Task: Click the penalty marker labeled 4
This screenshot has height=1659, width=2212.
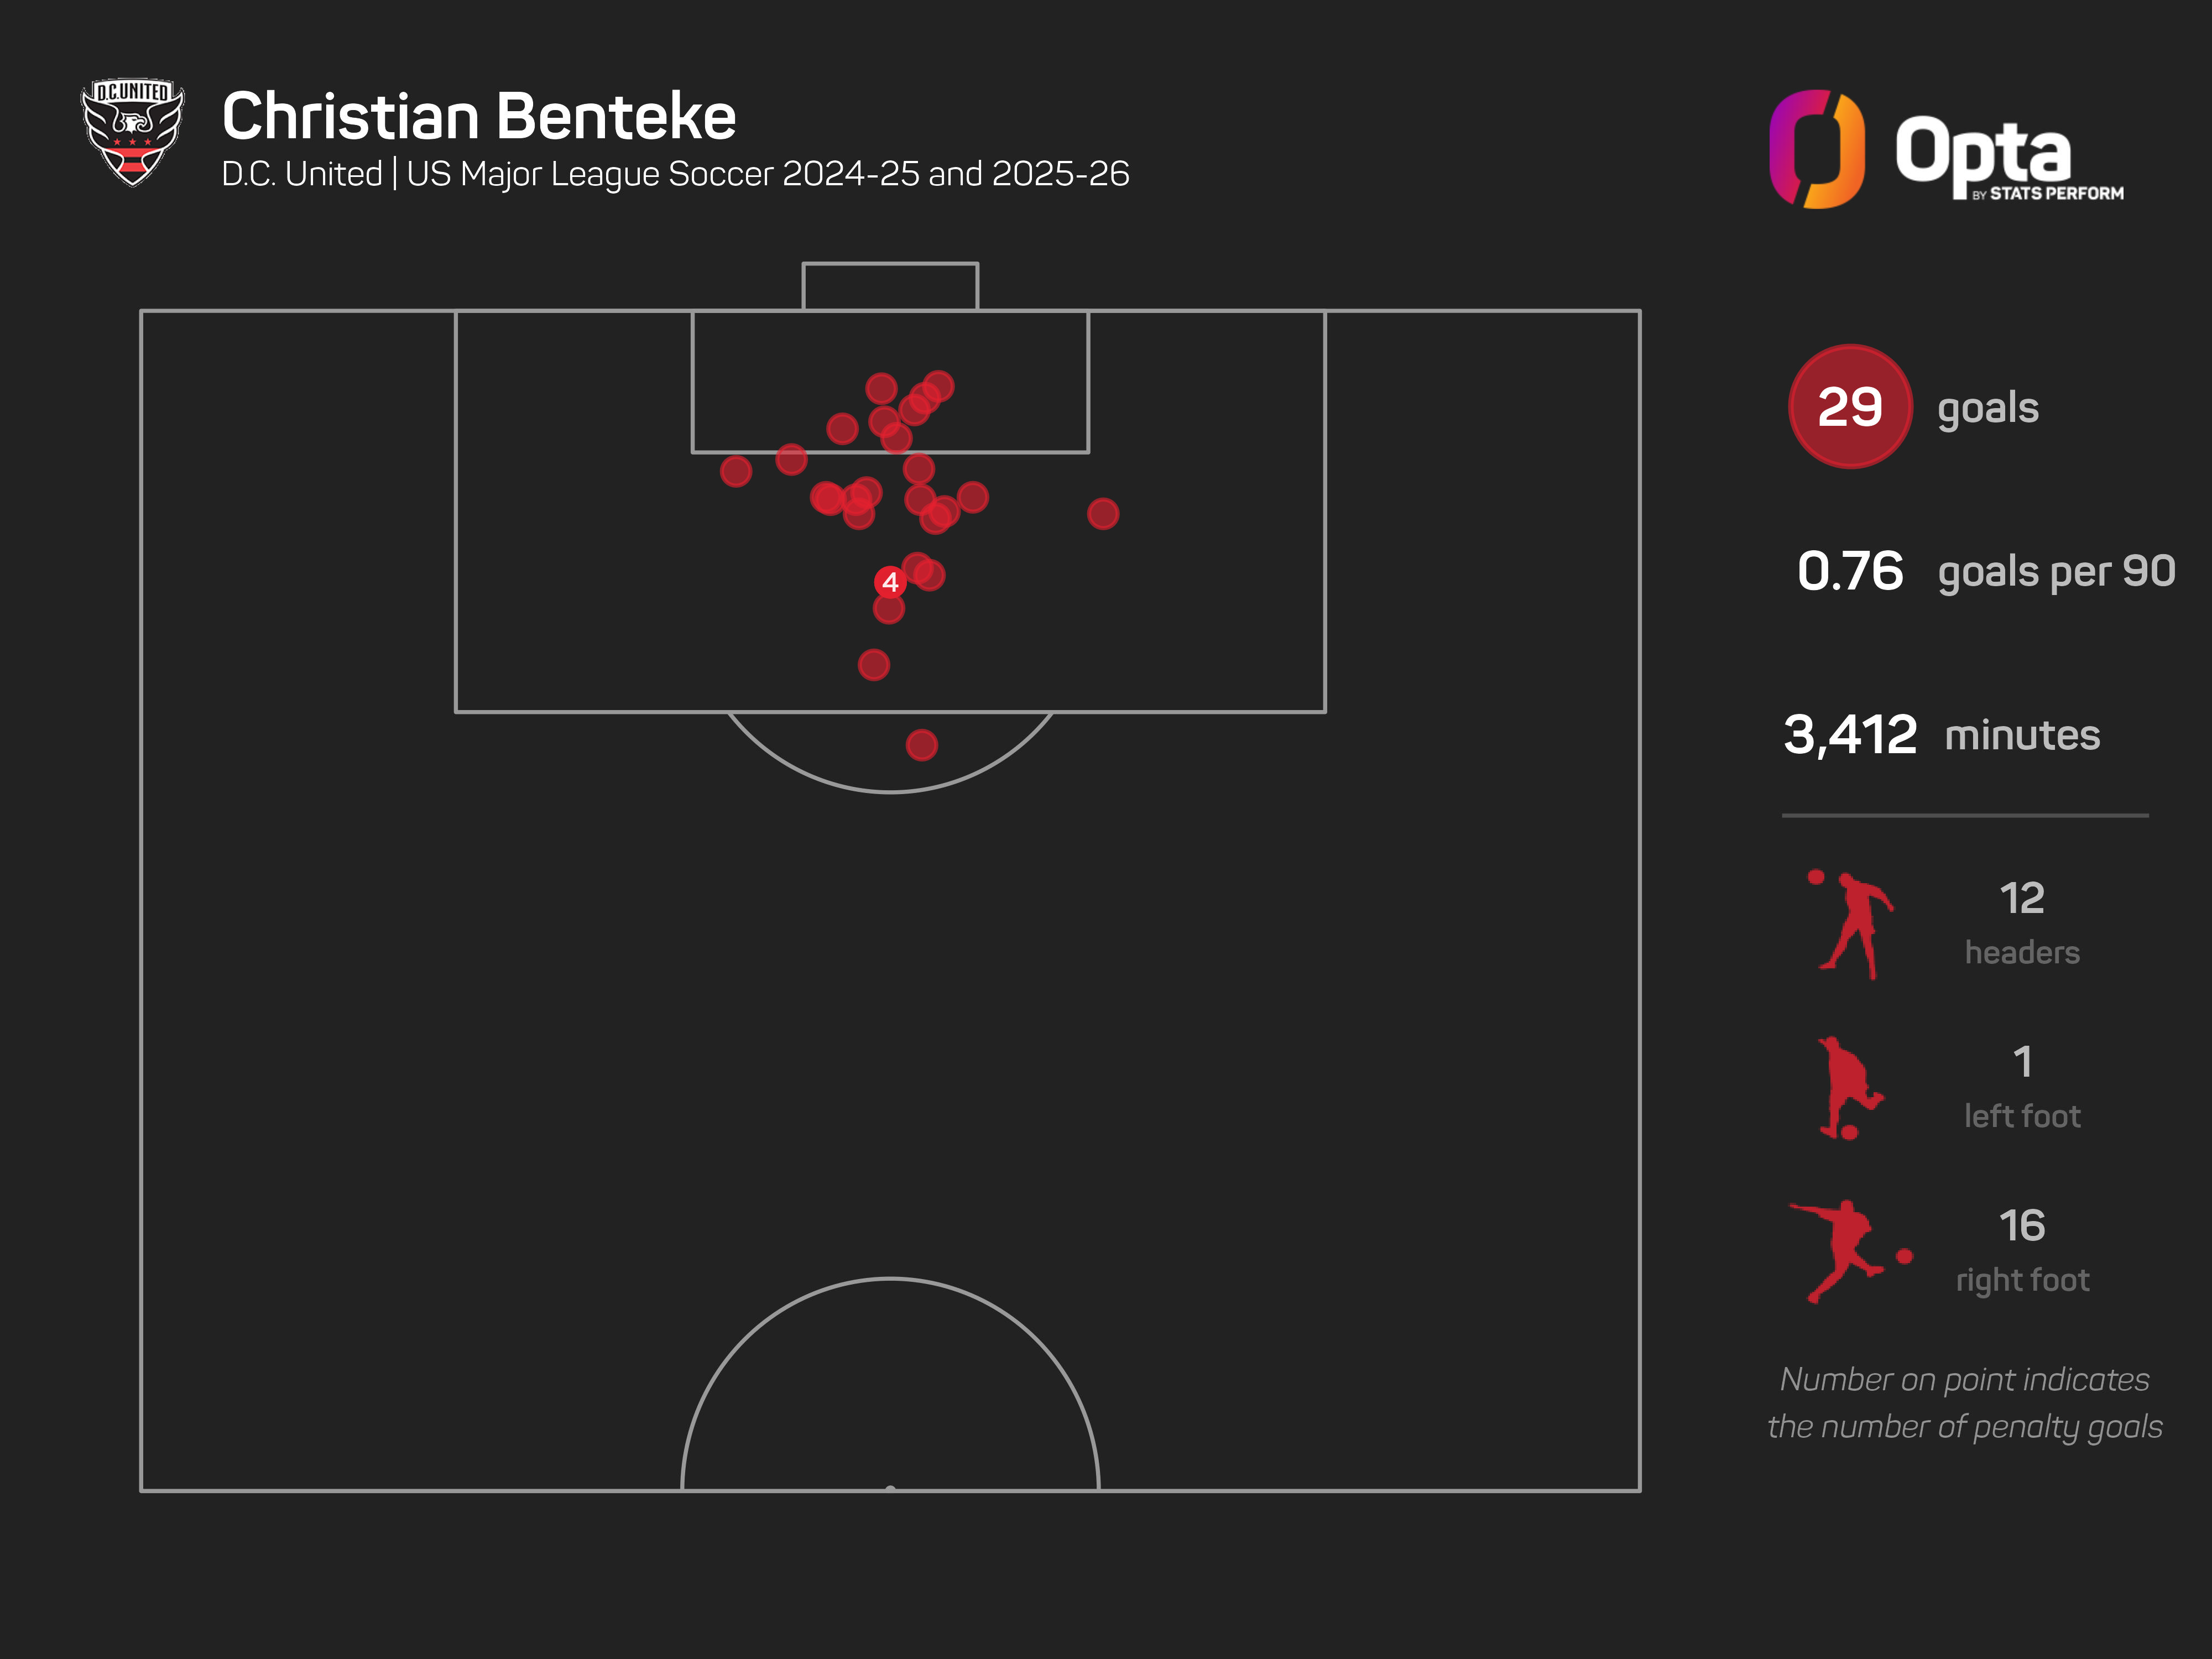Action: pyautogui.click(x=889, y=582)
